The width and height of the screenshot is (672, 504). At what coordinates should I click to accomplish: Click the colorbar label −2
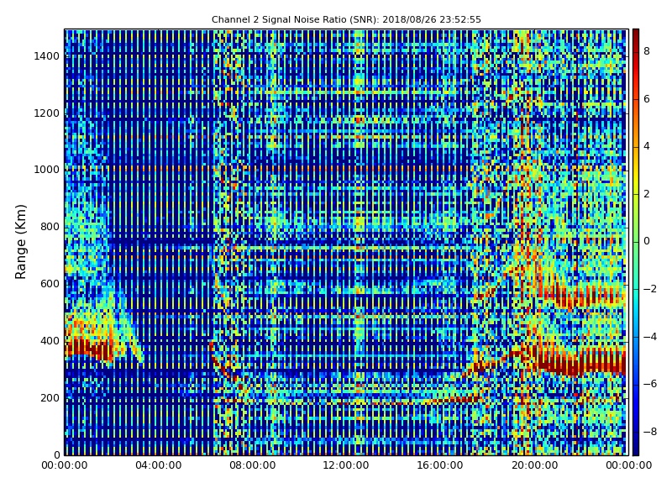tap(650, 289)
